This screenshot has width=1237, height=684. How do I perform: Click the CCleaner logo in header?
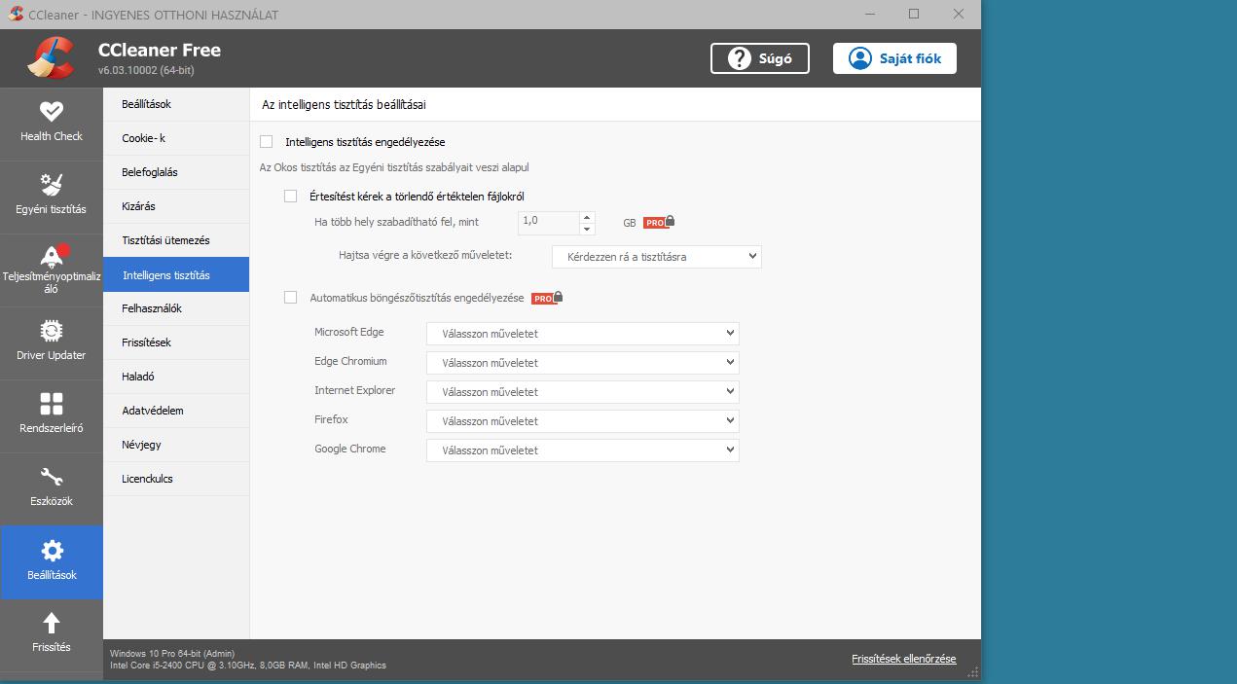pyautogui.click(x=52, y=57)
